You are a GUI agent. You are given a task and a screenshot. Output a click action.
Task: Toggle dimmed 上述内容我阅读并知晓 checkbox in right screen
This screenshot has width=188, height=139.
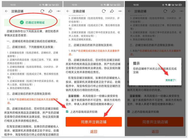[x=129, y=112]
